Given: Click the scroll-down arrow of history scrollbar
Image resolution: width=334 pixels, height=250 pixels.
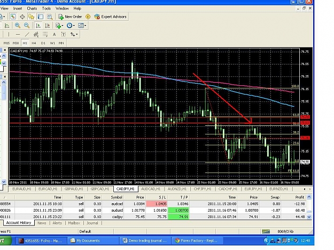Looking at the screenshot, I should click(x=309, y=217).
